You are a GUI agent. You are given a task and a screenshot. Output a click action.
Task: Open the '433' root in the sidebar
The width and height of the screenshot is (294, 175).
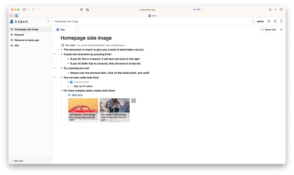pyautogui.click(x=30, y=45)
